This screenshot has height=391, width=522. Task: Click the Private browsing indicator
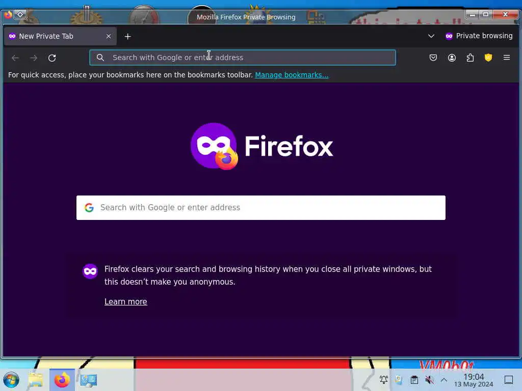tap(479, 36)
